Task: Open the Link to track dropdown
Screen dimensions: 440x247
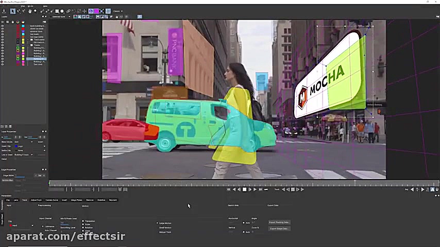Action: click(x=24, y=155)
